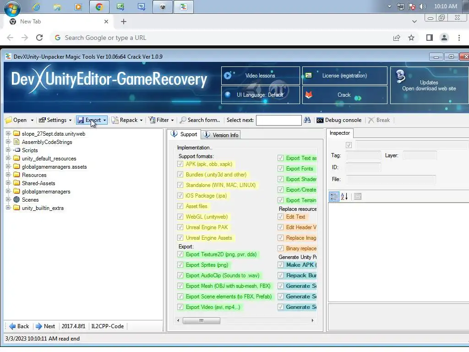The height and width of the screenshot is (352, 469).
Task: Click Chrome's share page icon
Action: (397, 38)
